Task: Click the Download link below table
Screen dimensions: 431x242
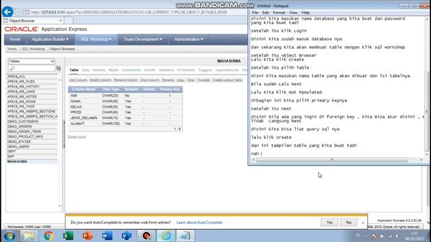Action: click(x=77, y=136)
